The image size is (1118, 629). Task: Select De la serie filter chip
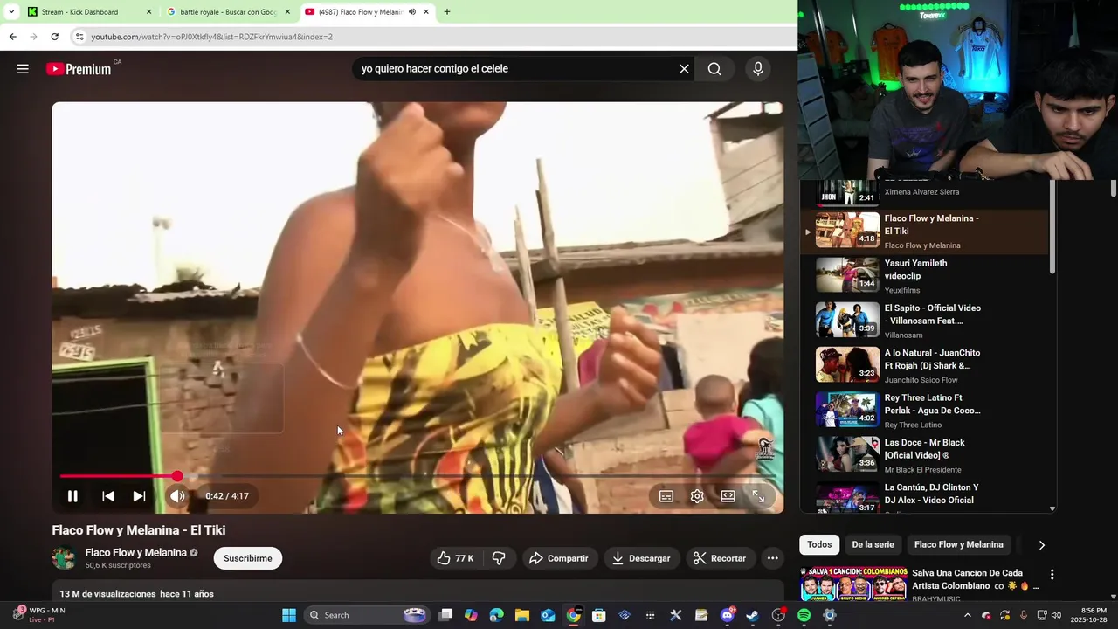click(873, 544)
